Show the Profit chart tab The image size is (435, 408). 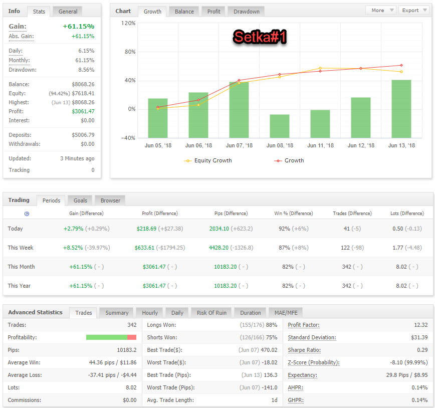(x=213, y=12)
